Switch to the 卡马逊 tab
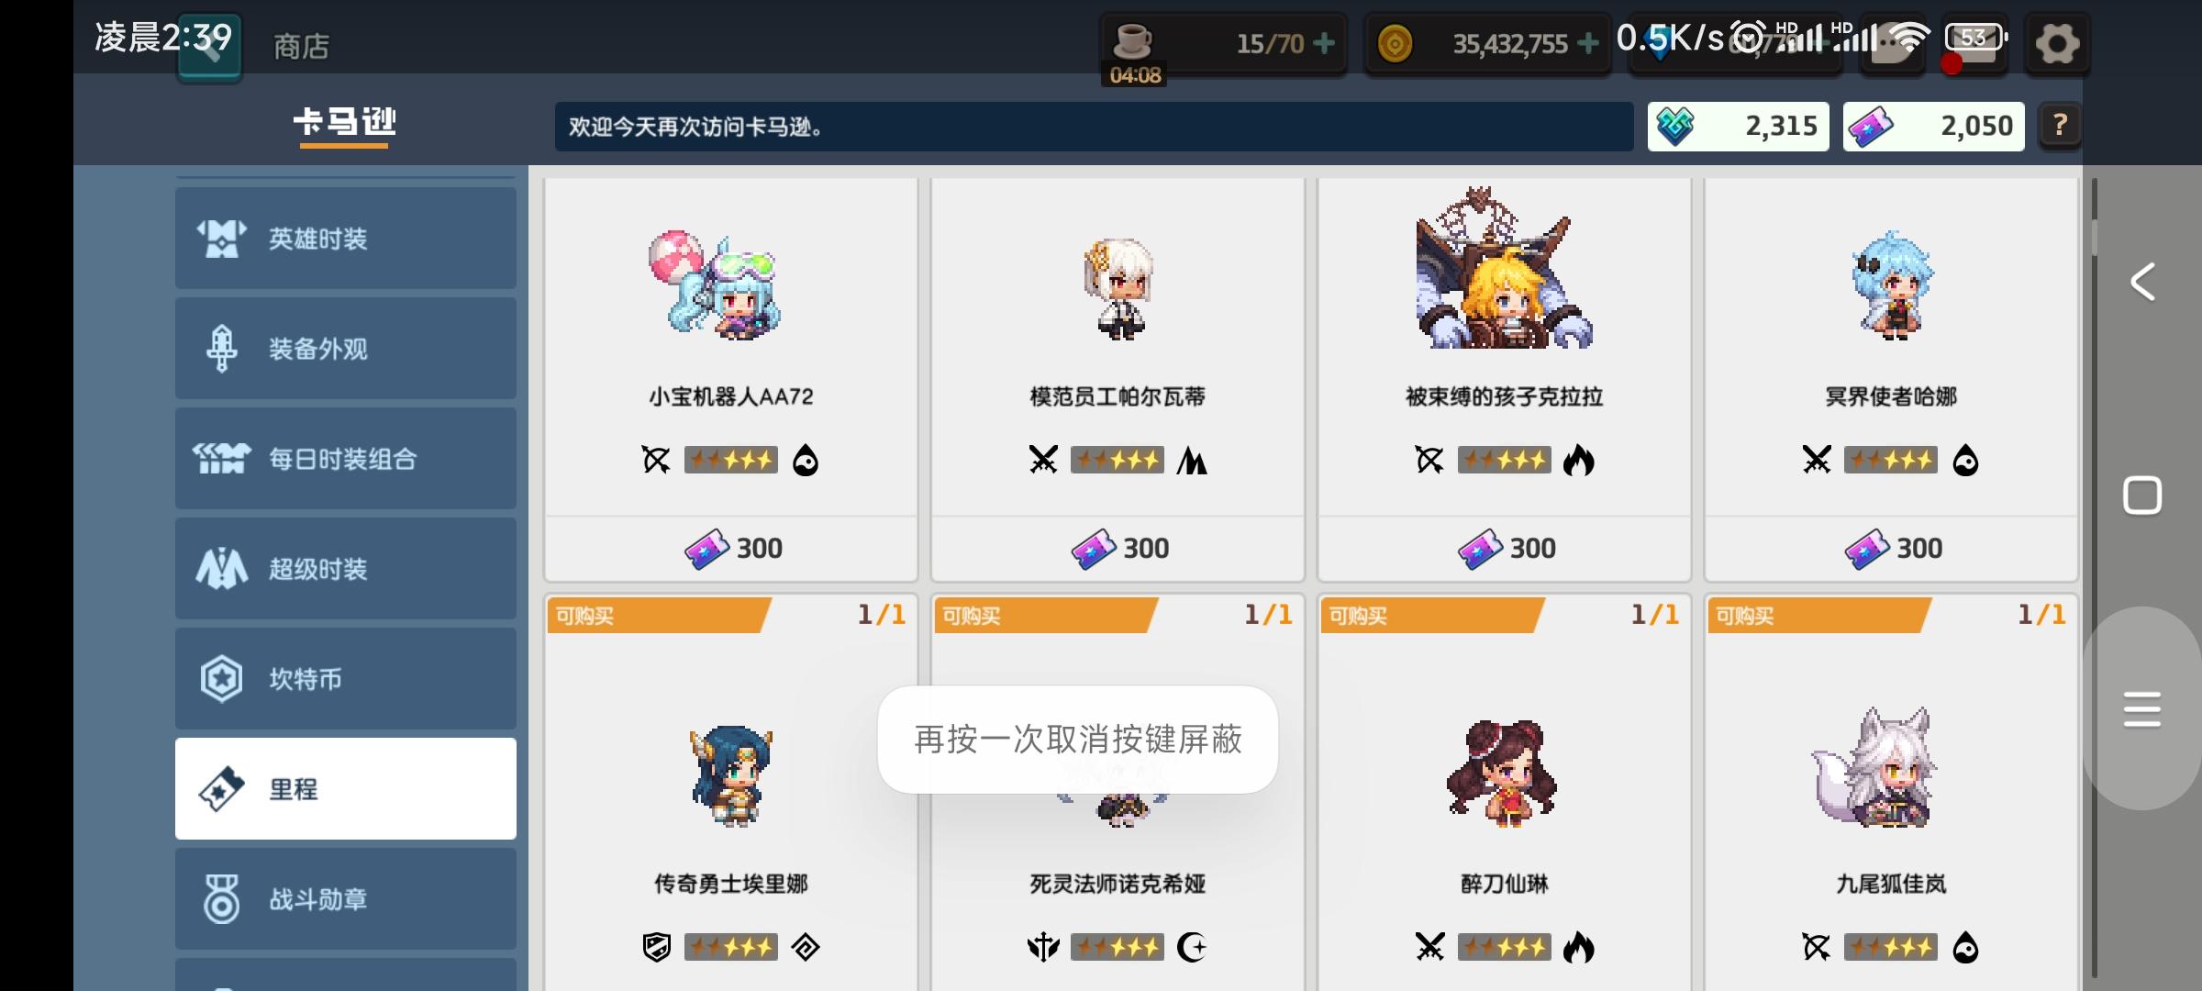Image resolution: width=2202 pixels, height=991 pixels. 345,123
